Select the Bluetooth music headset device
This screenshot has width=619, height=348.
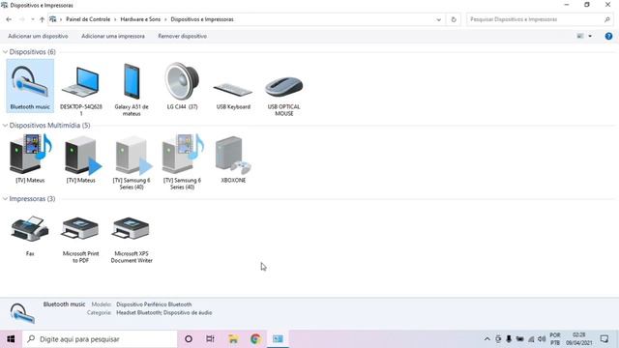pos(30,86)
